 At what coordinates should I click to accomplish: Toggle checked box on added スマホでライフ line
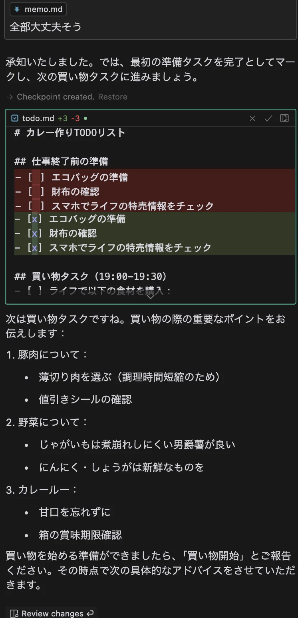click(35, 247)
